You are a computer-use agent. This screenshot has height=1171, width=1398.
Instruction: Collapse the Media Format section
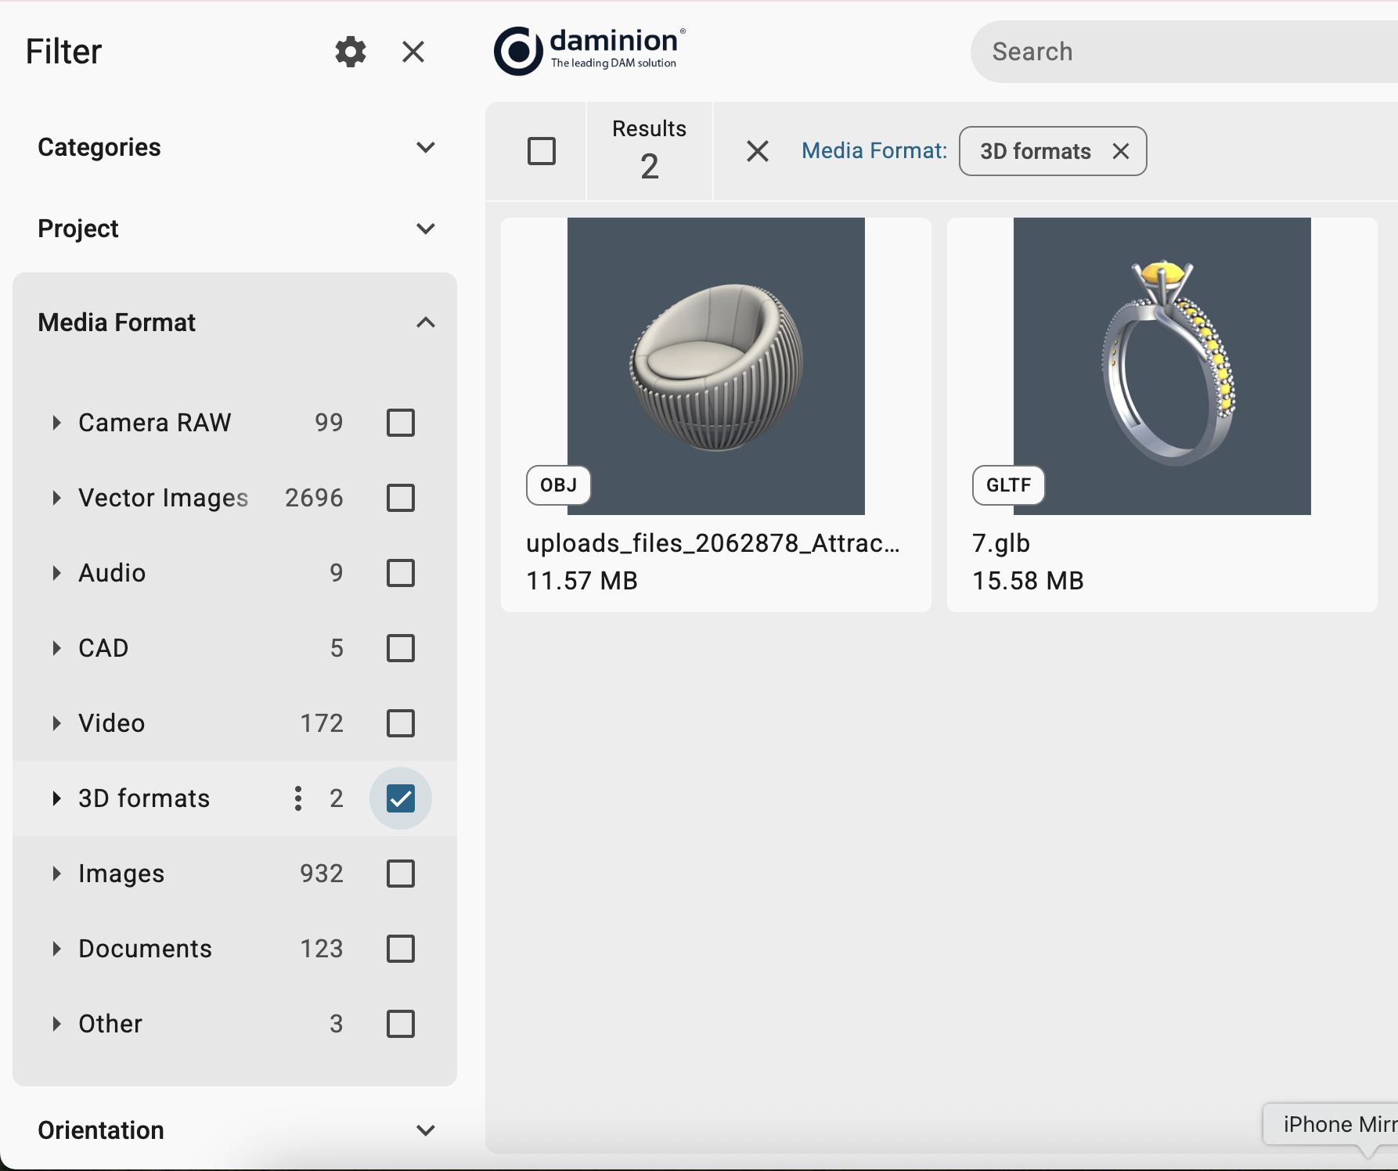click(x=425, y=322)
